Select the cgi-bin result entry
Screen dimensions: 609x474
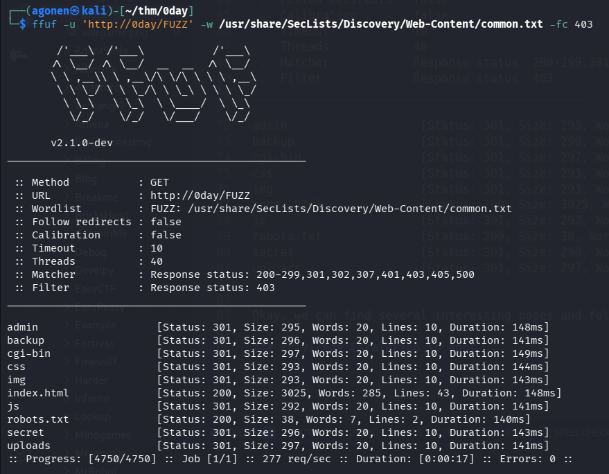[28, 353]
